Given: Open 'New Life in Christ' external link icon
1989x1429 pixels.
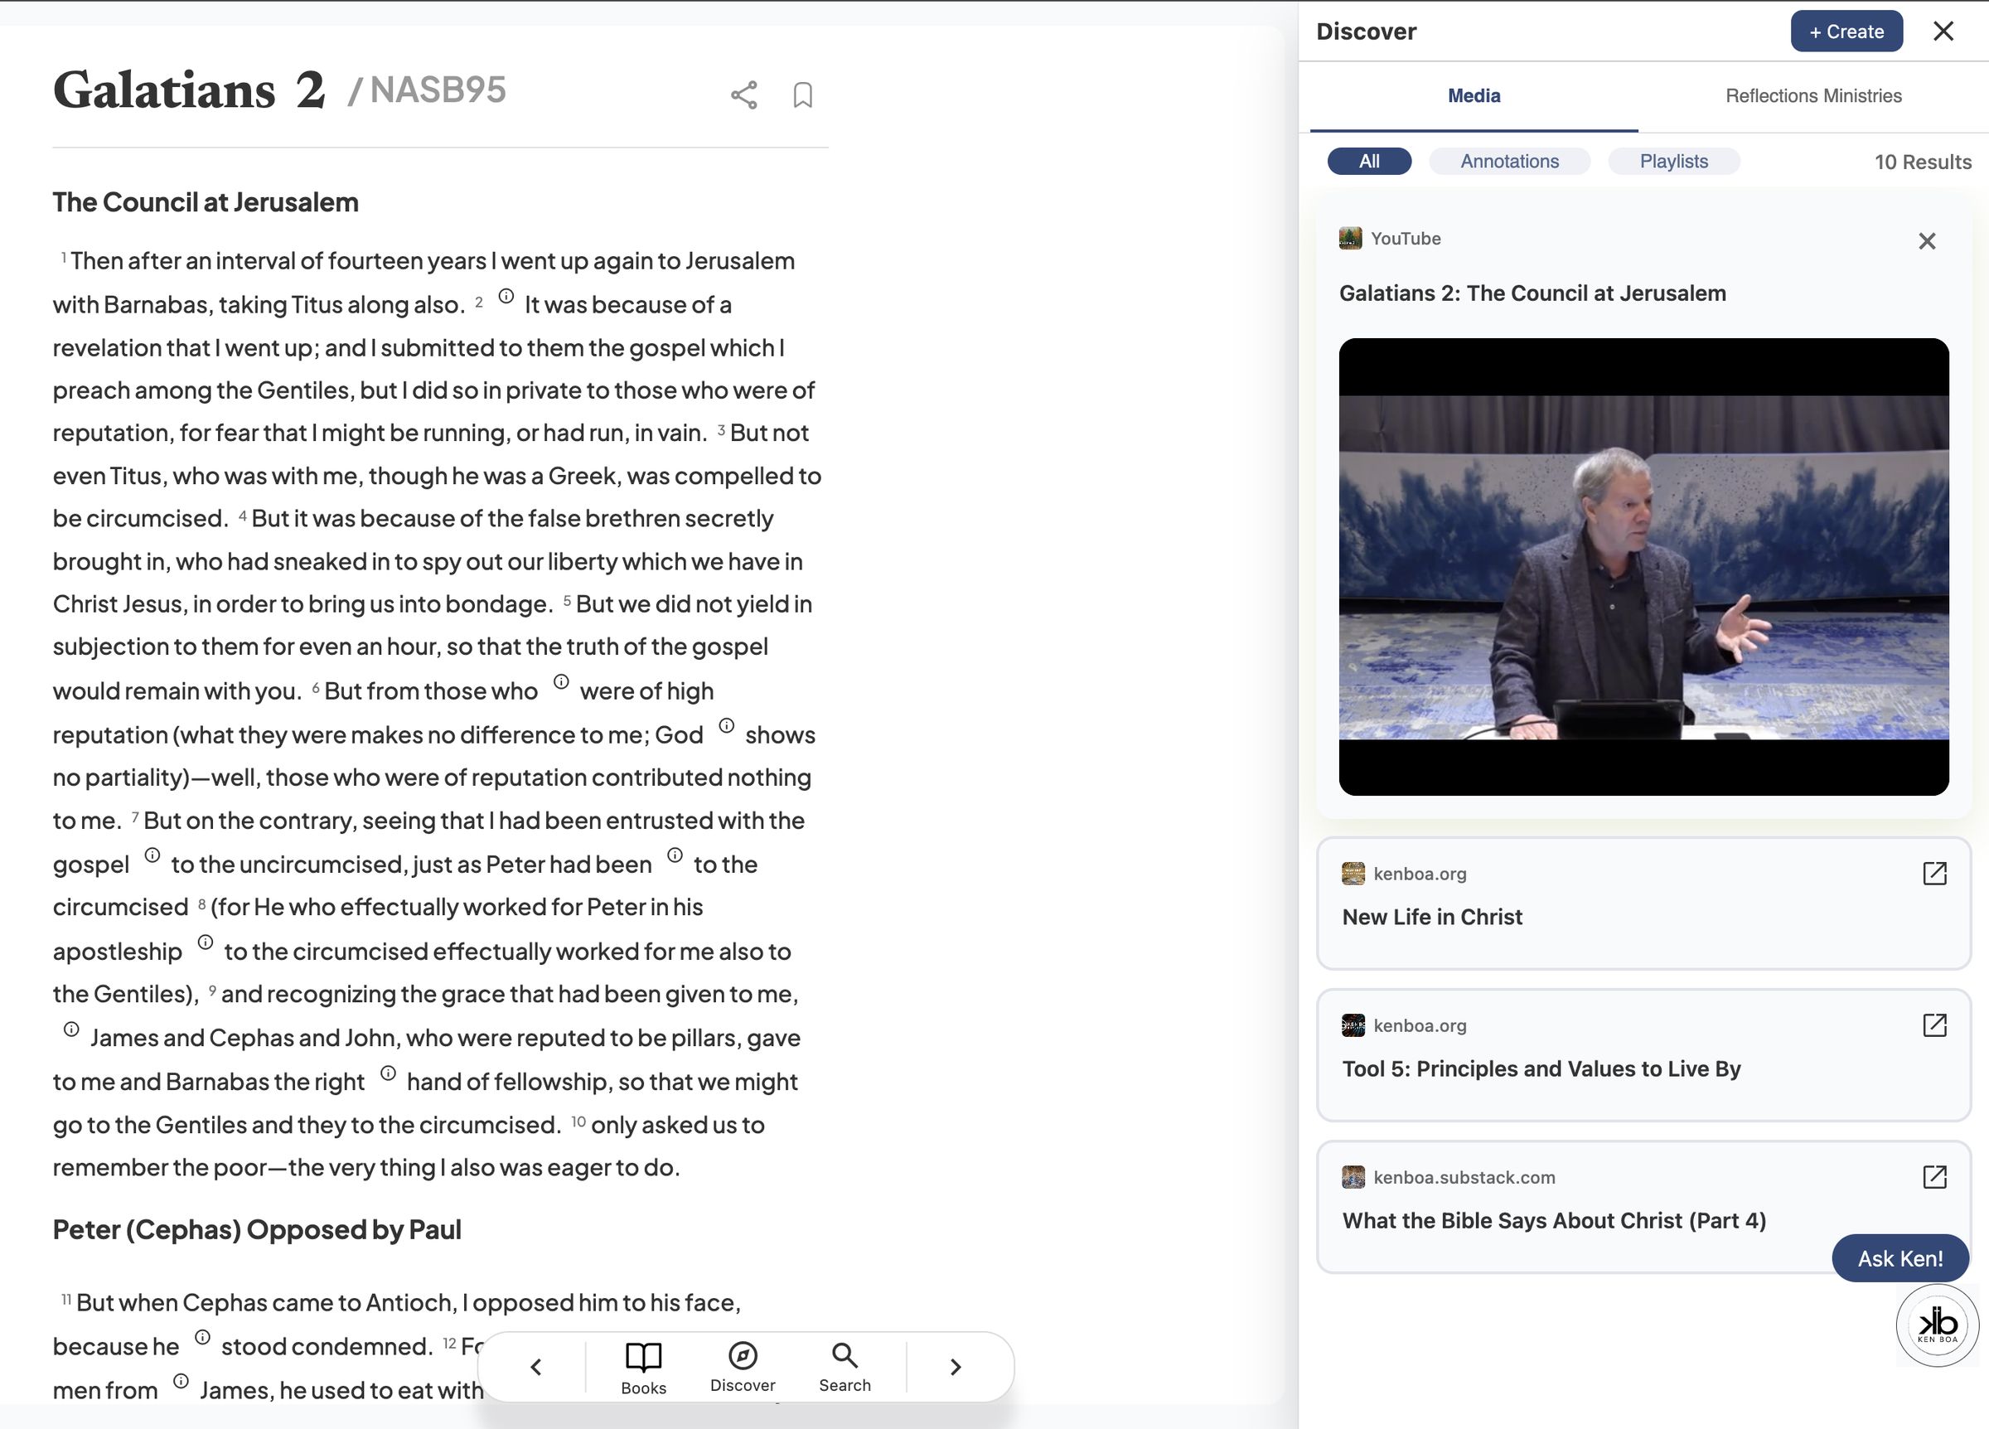Looking at the screenshot, I should pos(1934,874).
